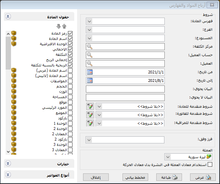Click box icon beside رمز المادة row
The image size is (220, 184).
coord(14,33)
